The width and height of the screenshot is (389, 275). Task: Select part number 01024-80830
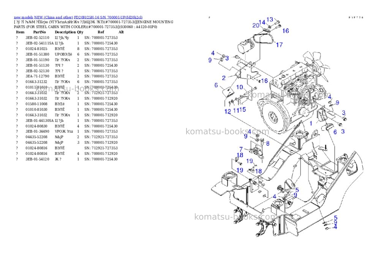[x=36, y=126]
